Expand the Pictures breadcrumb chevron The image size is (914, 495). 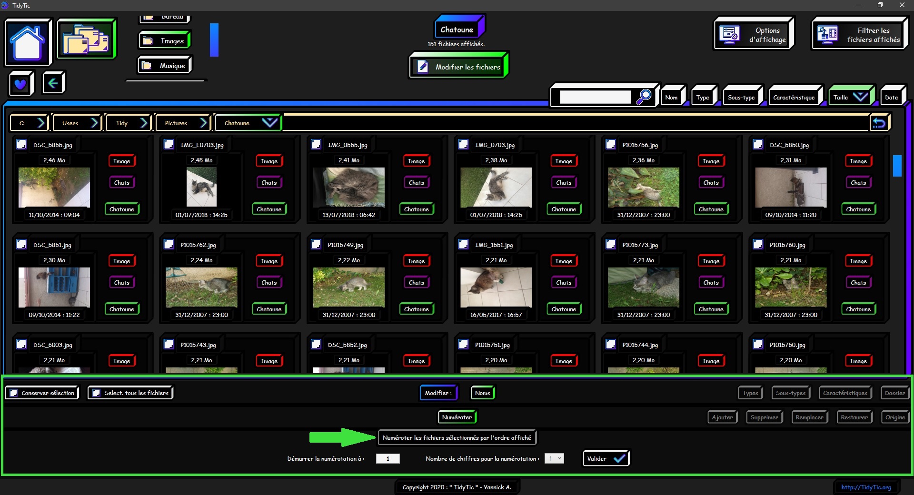click(x=203, y=123)
